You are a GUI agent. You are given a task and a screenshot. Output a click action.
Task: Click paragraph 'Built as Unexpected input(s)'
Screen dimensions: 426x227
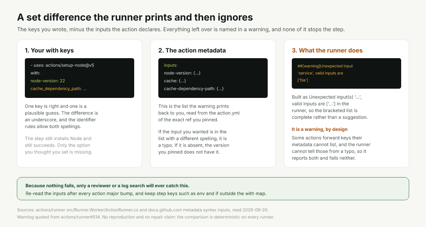pos(330,107)
